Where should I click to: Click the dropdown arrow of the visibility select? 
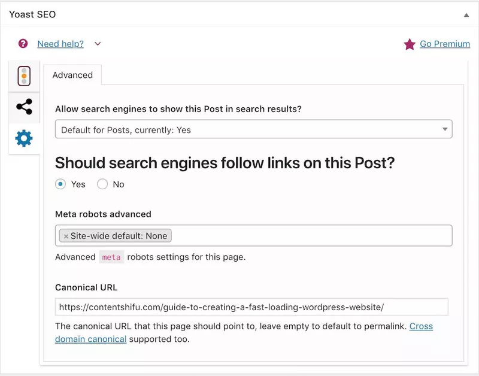445,129
